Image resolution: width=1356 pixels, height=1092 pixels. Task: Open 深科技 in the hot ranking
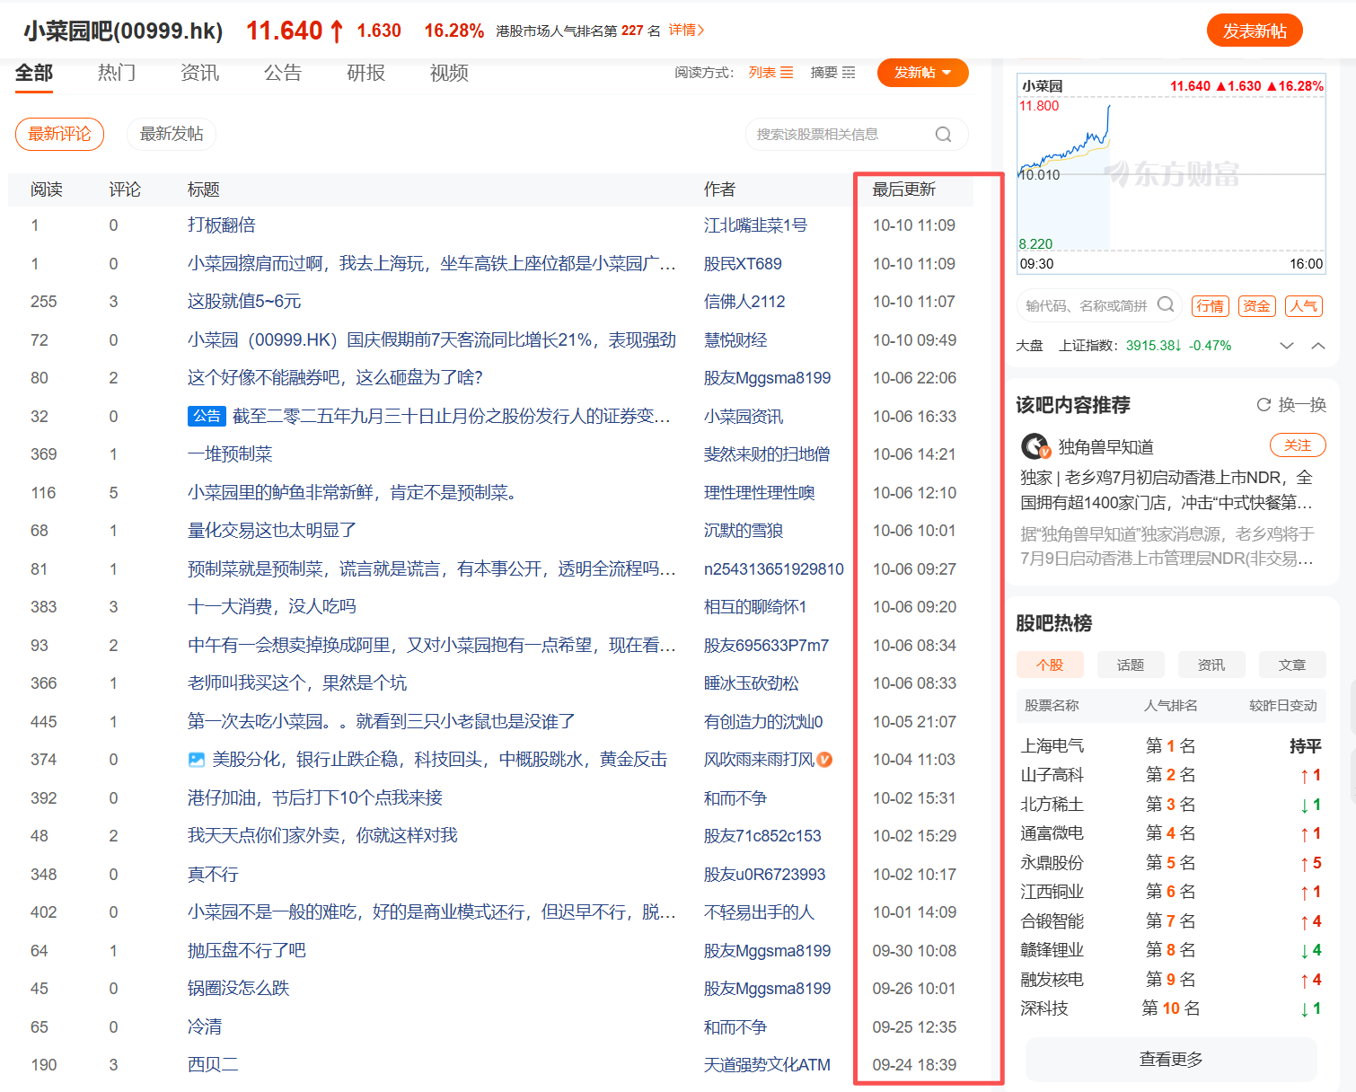tap(1043, 1008)
